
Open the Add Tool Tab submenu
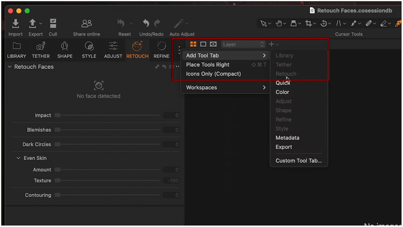click(225, 55)
